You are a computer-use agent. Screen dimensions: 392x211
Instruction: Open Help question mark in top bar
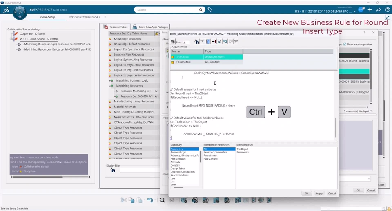click(388, 10)
